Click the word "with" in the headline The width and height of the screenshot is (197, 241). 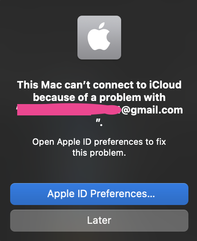pyautogui.click(x=155, y=97)
